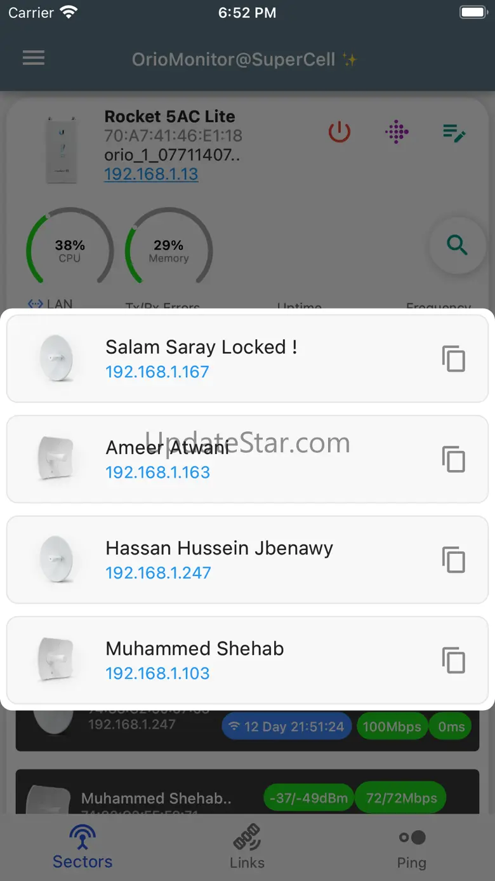
Task: Open link 192.168.1.163
Action: pos(157,472)
